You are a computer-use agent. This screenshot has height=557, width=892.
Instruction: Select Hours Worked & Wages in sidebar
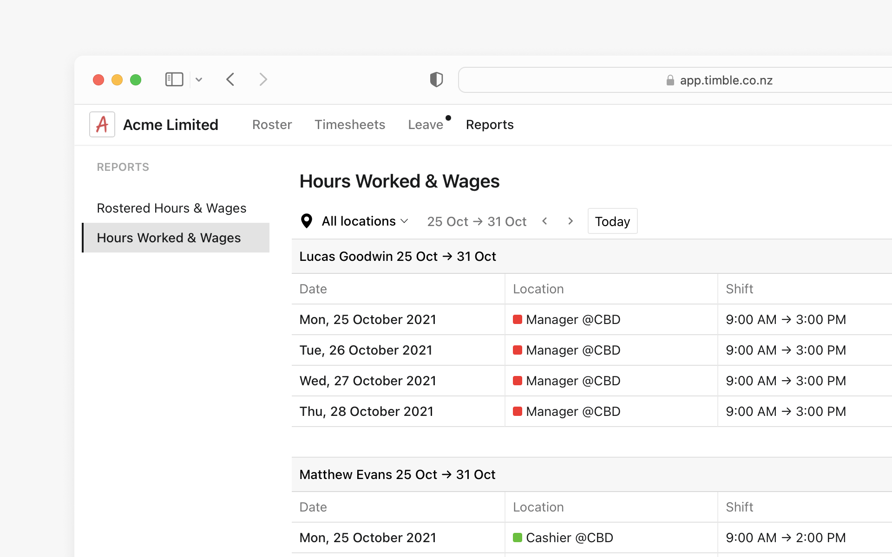(169, 238)
